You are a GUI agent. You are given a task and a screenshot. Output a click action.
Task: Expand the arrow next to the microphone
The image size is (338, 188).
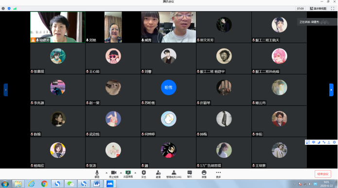[x=107, y=173]
